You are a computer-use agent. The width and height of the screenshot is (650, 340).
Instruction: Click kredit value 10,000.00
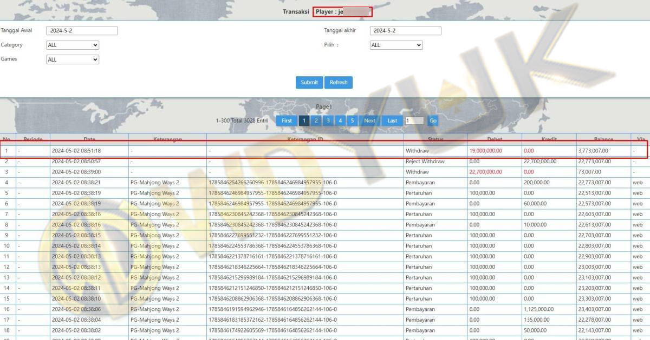point(535,225)
